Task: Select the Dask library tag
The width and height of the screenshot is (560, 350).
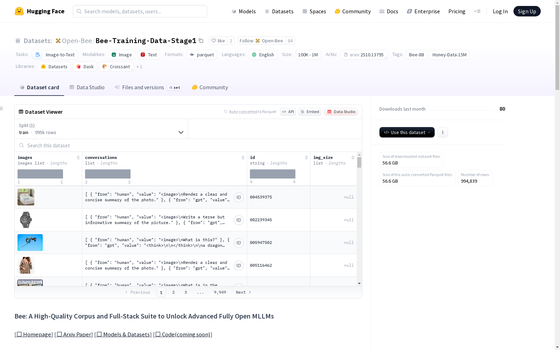Action: [85, 66]
